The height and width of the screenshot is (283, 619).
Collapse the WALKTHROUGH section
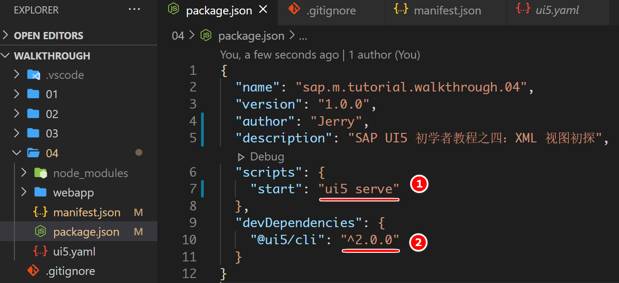point(6,55)
